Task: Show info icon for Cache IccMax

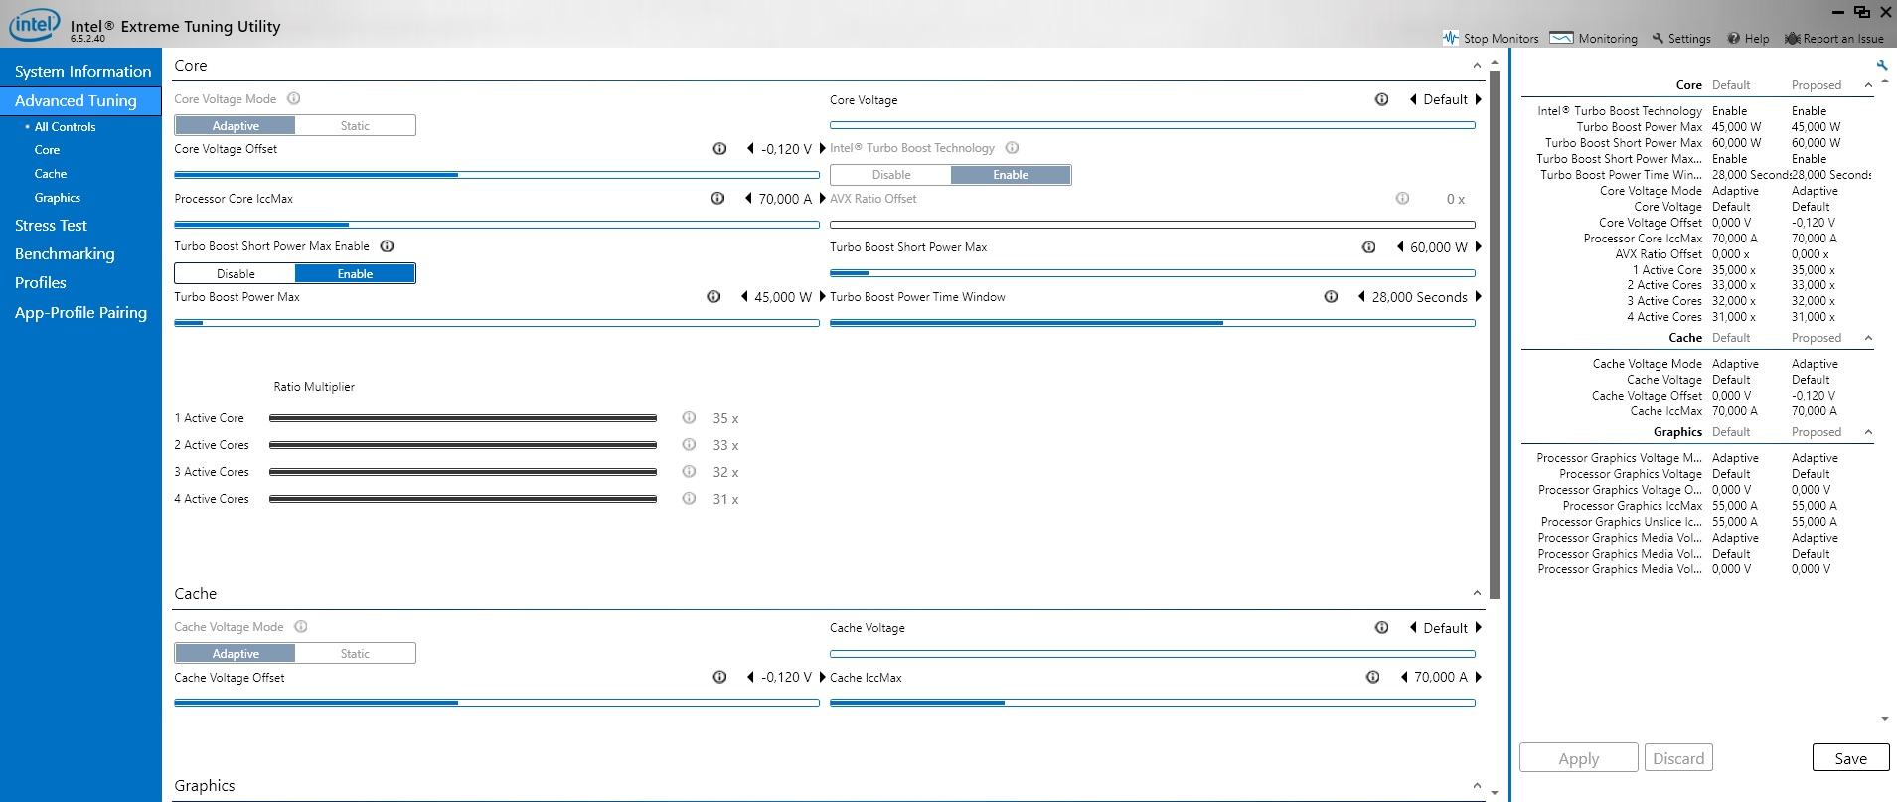Action: pyautogui.click(x=1372, y=678)
